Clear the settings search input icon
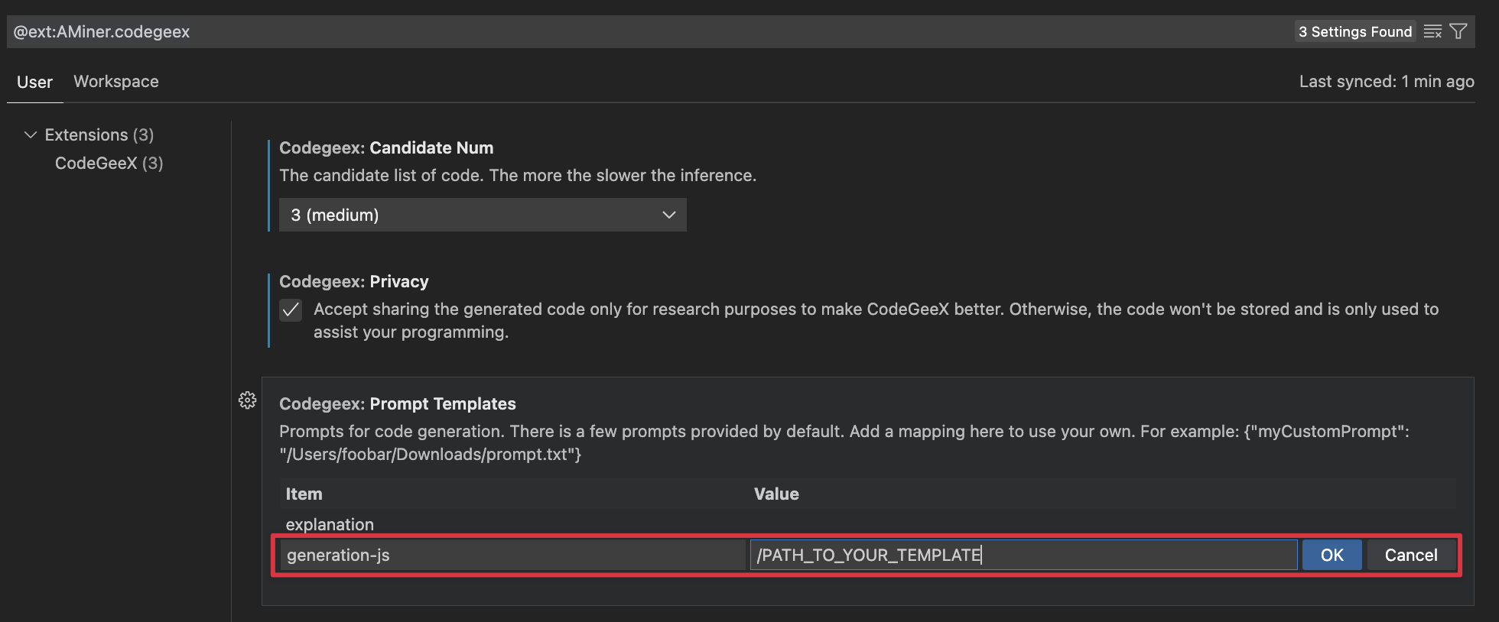 tap(1432, 31)
